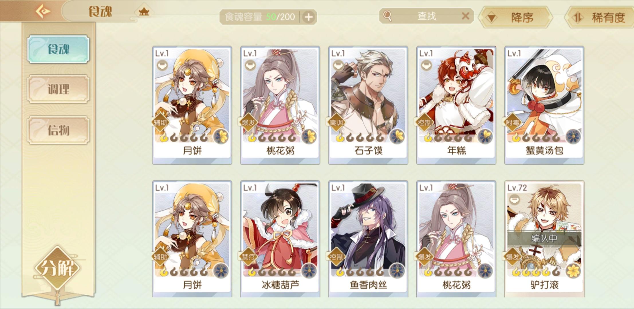Image resolution: width=634 pixels, height=309 pixels.
Task: Click the 查找 search field
Action: click(x=426, y=16)
